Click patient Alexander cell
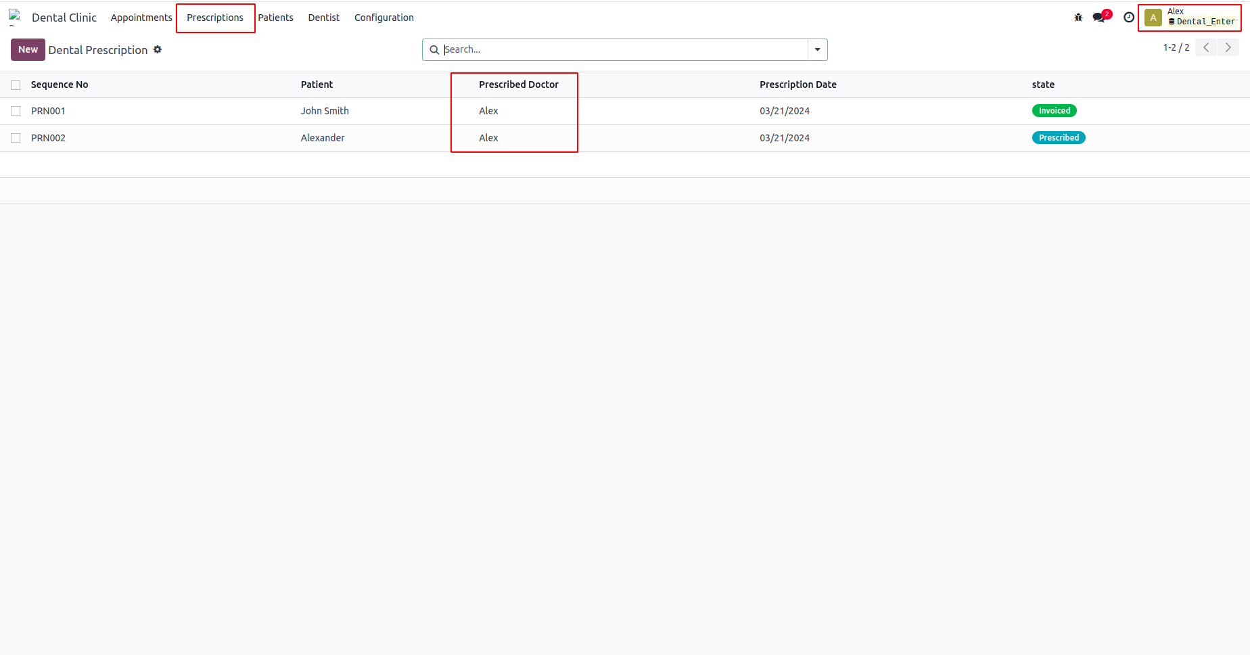The height and width of the screenshot is (655, 1250). 323,138
